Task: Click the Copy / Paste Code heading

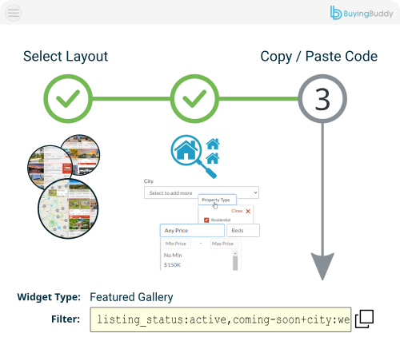Action: point(319,57)
